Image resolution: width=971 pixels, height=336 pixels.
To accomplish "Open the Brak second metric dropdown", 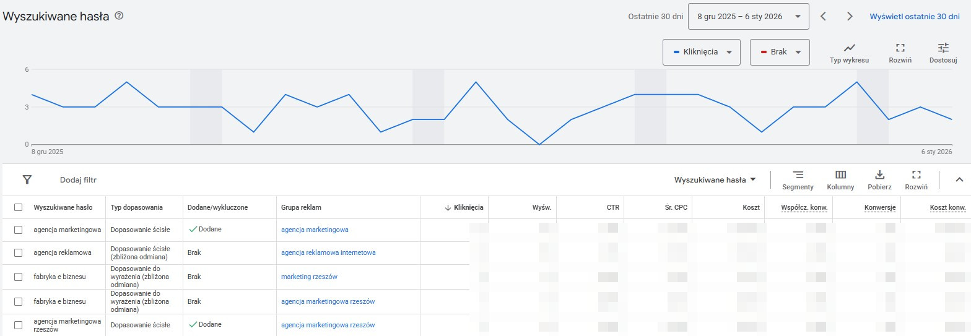I will point(779,52).
